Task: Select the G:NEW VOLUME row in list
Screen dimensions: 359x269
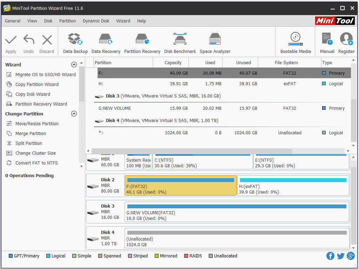Action: [222, 108]
